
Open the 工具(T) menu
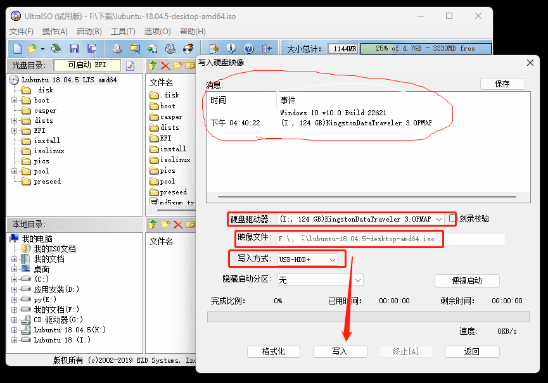point(123,32)
